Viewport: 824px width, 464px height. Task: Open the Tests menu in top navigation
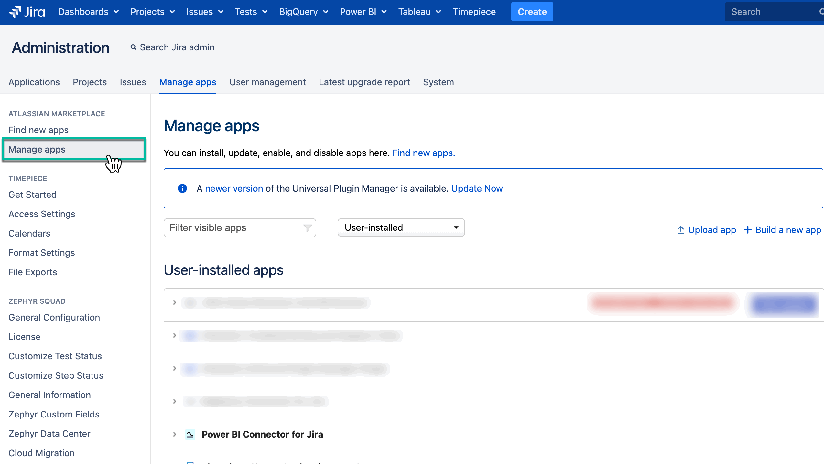tap(251, 12)
